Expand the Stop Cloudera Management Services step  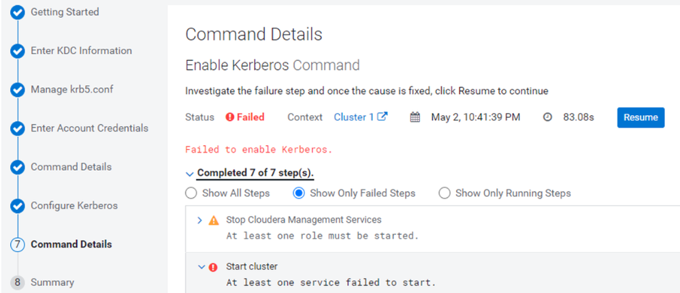[x=199, y=221]
